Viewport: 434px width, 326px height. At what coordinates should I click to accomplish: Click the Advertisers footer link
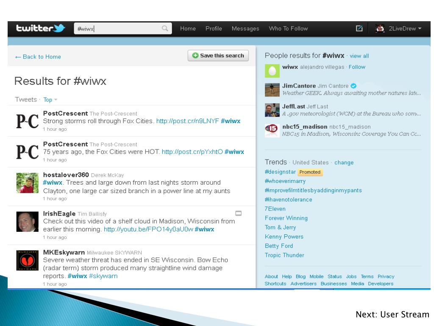(303, 284)
